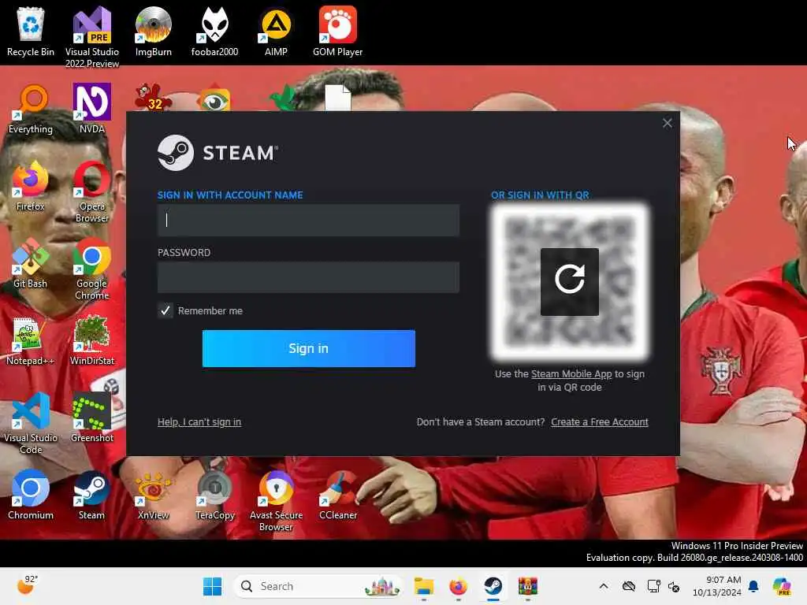The width and height of the screenshot is (807, 605).
Task: Select the Google Chrome desktop icon
Action: click(x=92, y=269)
